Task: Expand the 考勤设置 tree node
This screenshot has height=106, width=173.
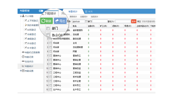Action: (20, 71)
